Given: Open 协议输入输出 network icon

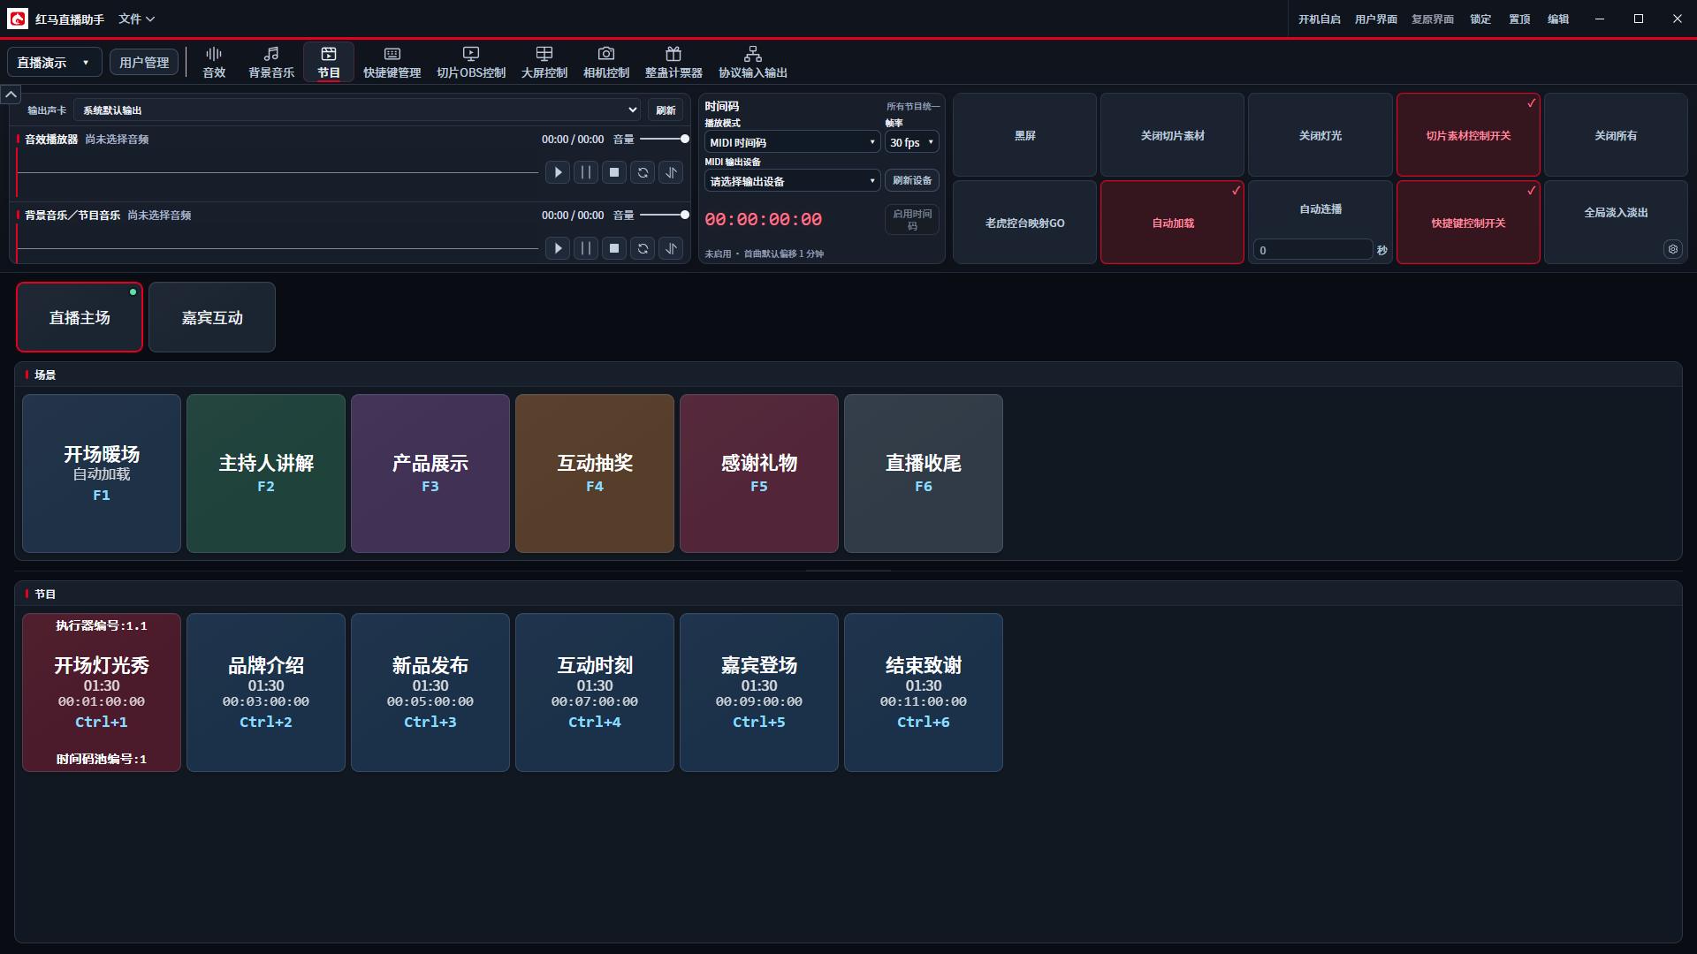Looking at the screenshot, I should [753, 62].
